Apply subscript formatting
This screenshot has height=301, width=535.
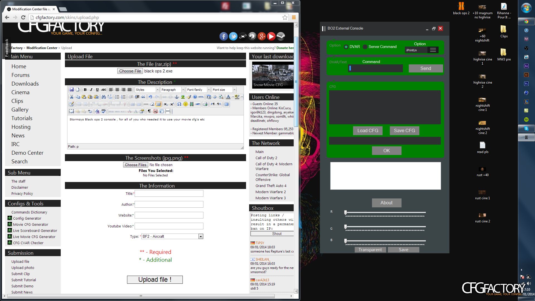[166, 104]
